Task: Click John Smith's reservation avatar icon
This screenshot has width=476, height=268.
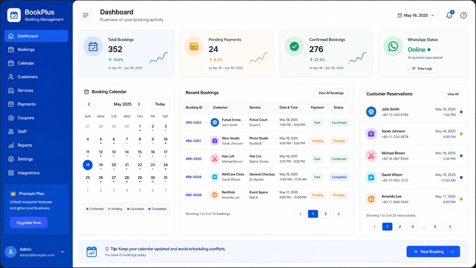Action: click(x=371, y=112)
